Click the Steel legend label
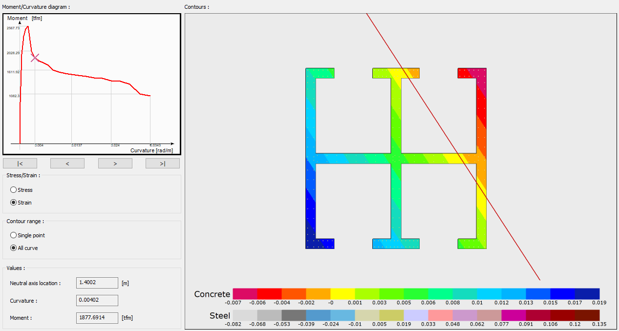The height and width of the screenshot is (331, 619). [x=220, y=316]
